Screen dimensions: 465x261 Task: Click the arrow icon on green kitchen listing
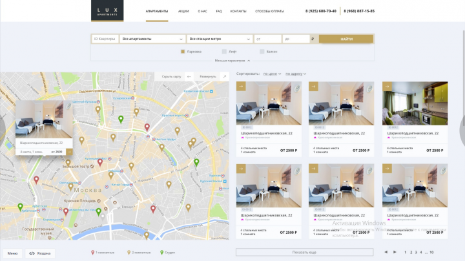point(387,87)
